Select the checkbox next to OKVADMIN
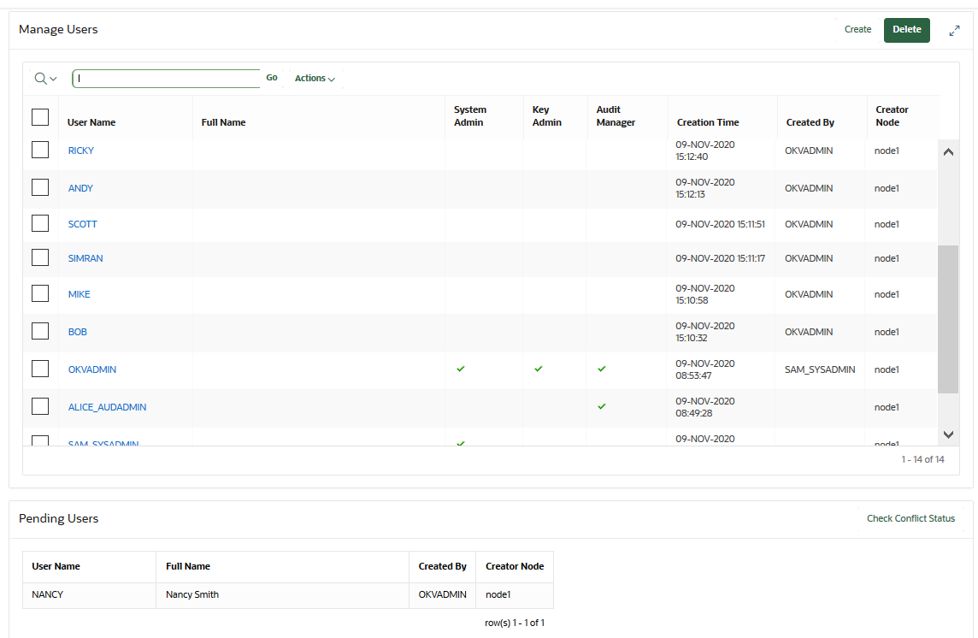The image size is (978, 638). pyautogui.click(x=40, y=369)
